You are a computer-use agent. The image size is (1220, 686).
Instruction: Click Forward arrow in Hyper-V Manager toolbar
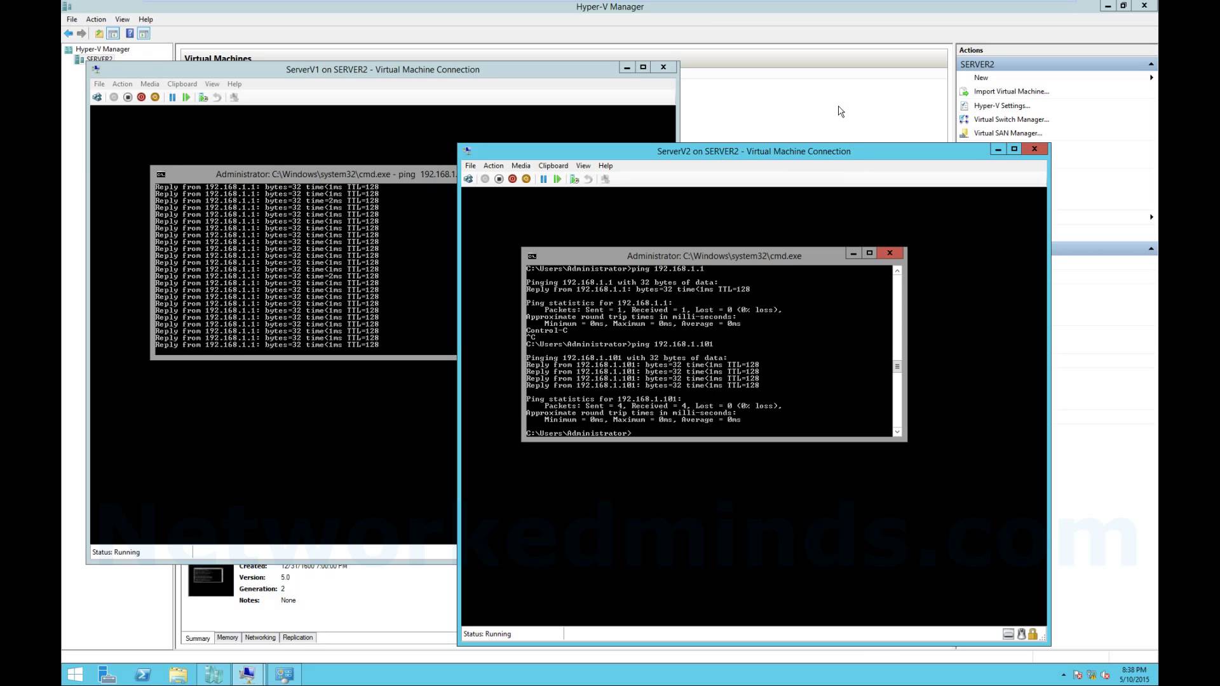click(x=81, y=34)
